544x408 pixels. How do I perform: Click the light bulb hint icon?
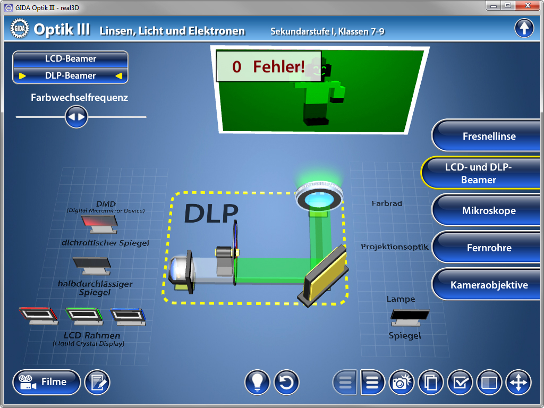[258, 382]
